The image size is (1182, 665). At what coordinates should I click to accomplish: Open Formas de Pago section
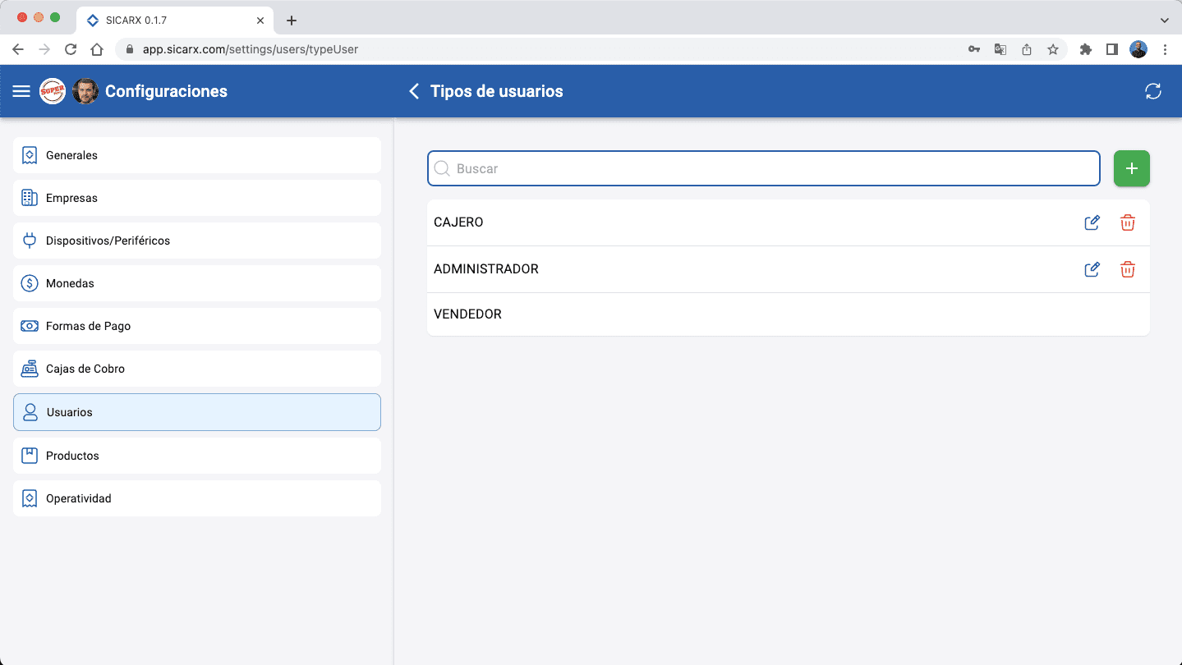(x=197, y=326)
